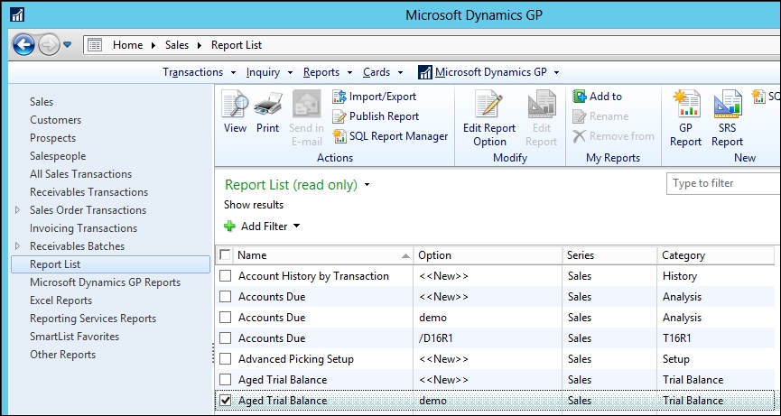
Task: Click the address bar list icon
Action: click(95, 45)
